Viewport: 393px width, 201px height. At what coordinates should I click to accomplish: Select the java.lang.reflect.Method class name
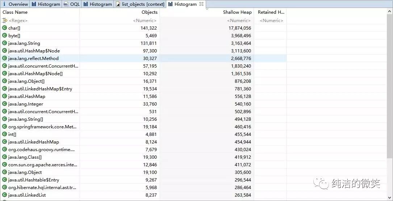pos(33,58)
